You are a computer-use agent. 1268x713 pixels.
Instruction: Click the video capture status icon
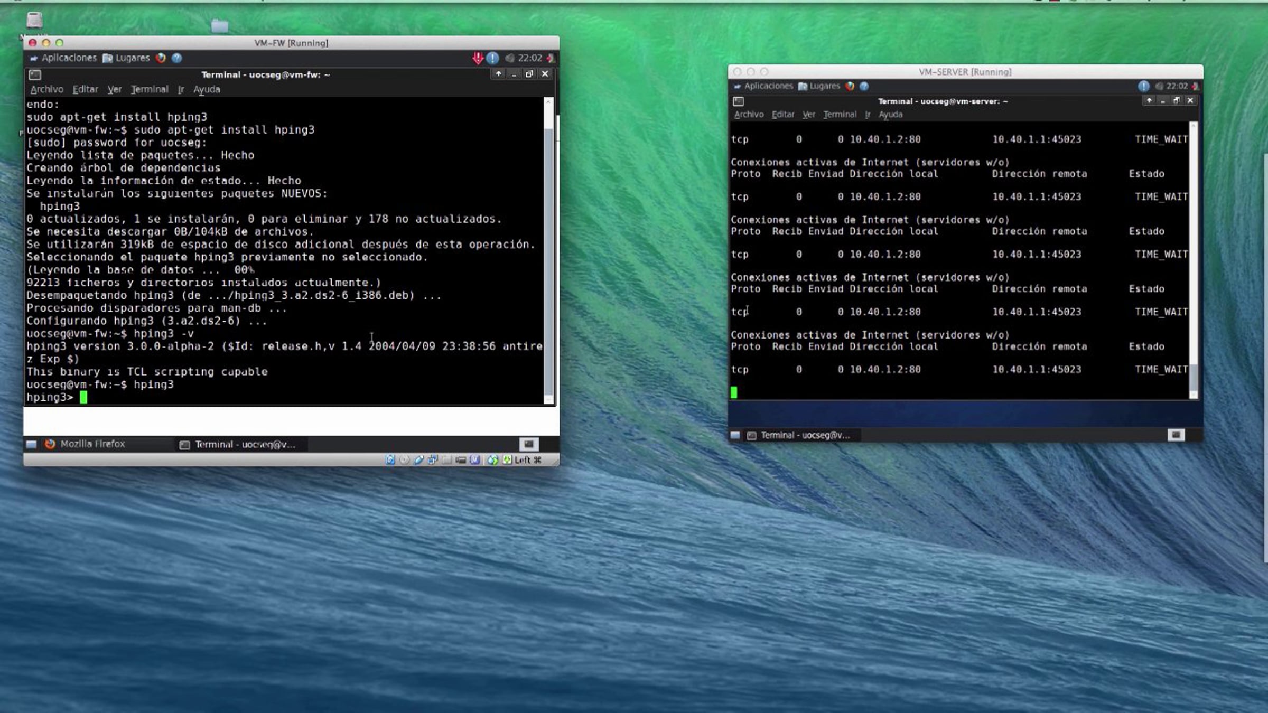pos(461,460)
